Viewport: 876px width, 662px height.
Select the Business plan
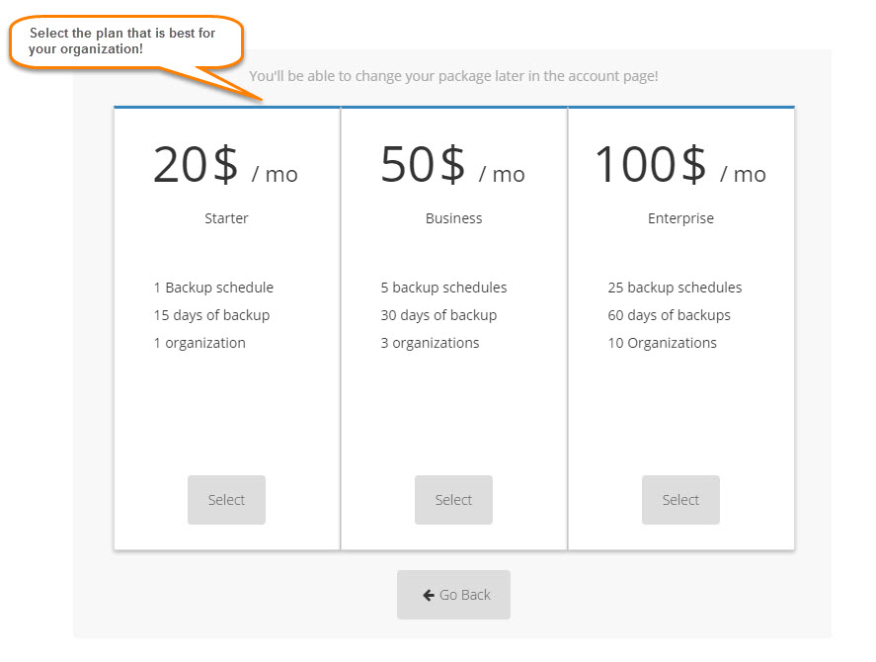pyautogui.click(x=453, y=500)
